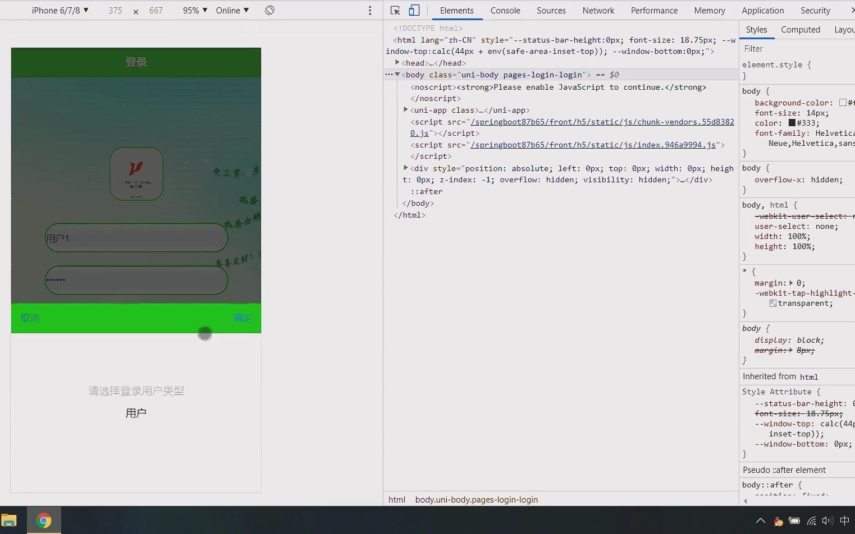Screen dimensions: 855x534
Task: Click body.uni-body.pages-login-login breadcrumb
Action: 477,499
